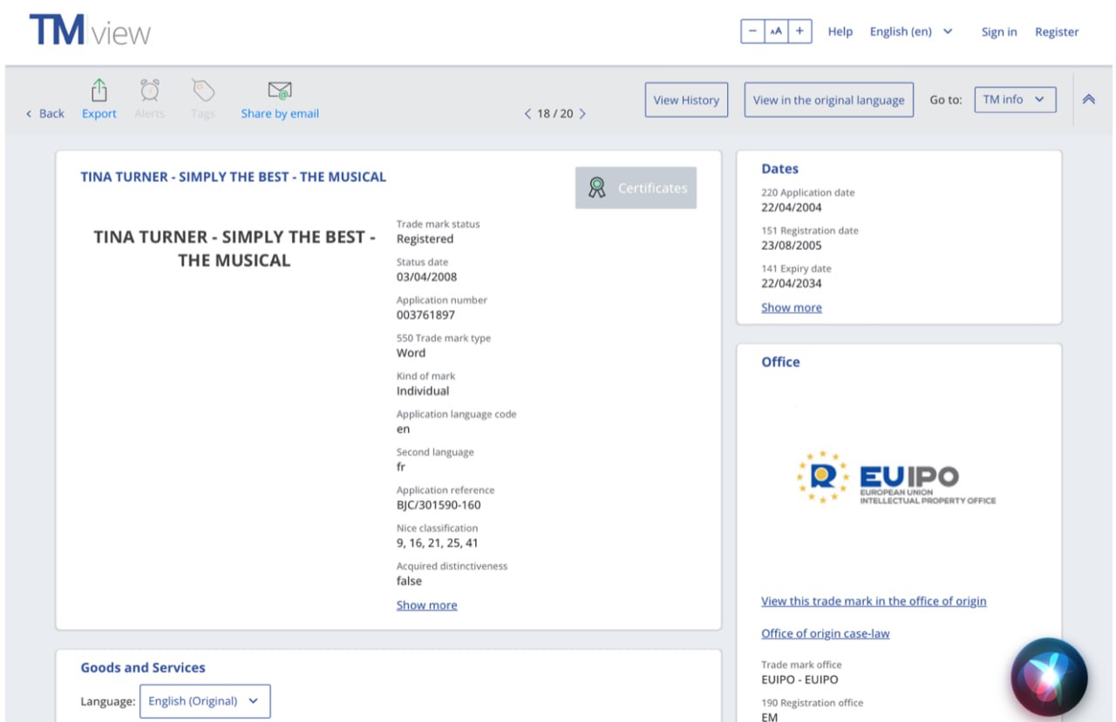Open the Help menu item
Image resolution: width=1116 pixels, height=722 pixels.
[x=840, y=31]
